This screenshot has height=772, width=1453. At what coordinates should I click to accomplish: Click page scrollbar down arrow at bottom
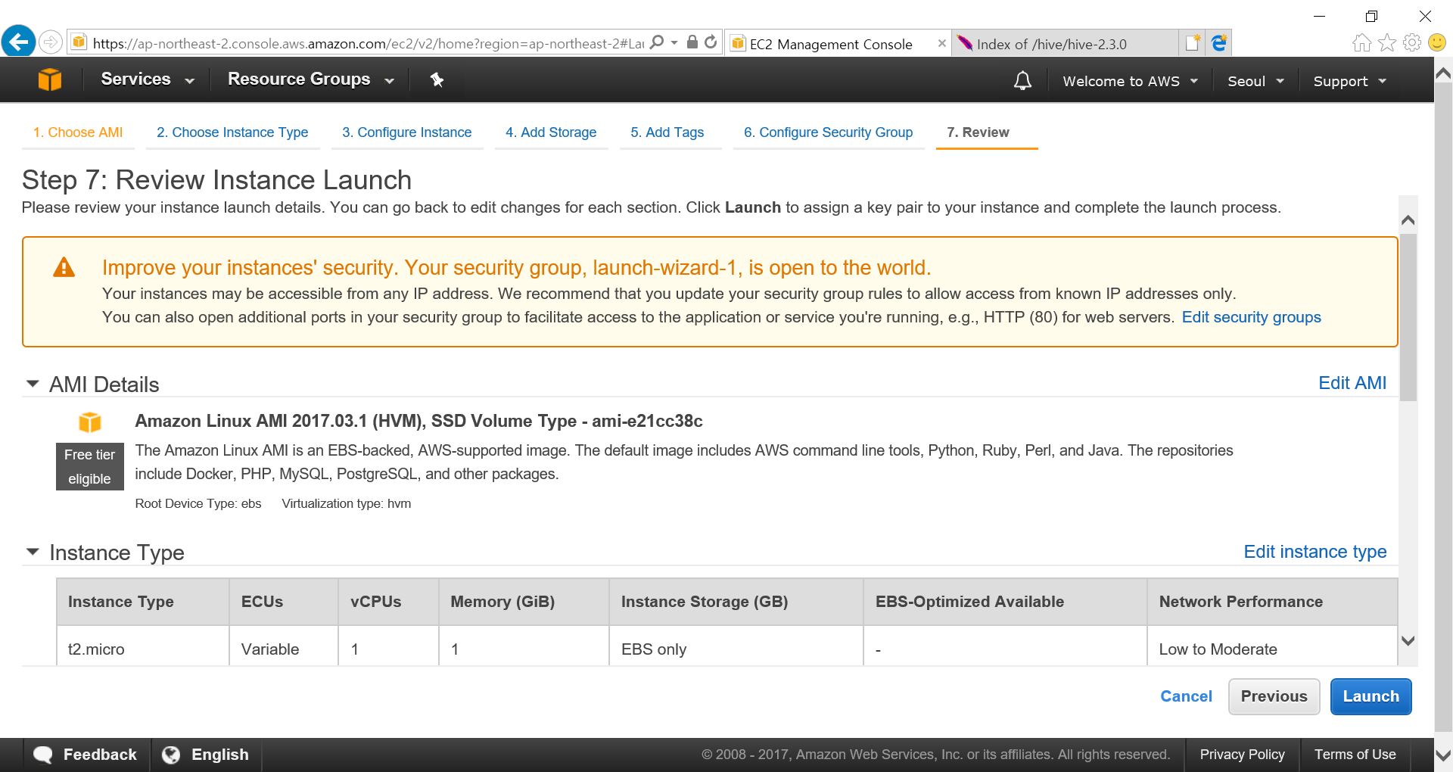coord(1443,755)
